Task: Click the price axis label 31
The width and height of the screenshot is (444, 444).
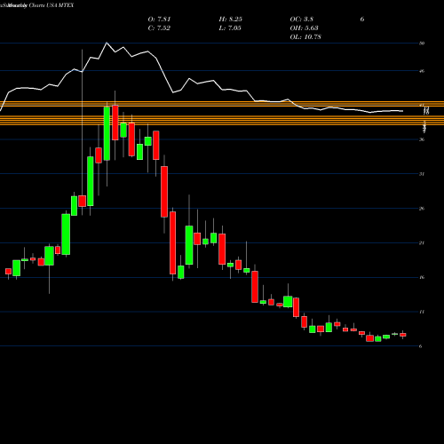Action: pyautogui.click(x=422, y=174)
